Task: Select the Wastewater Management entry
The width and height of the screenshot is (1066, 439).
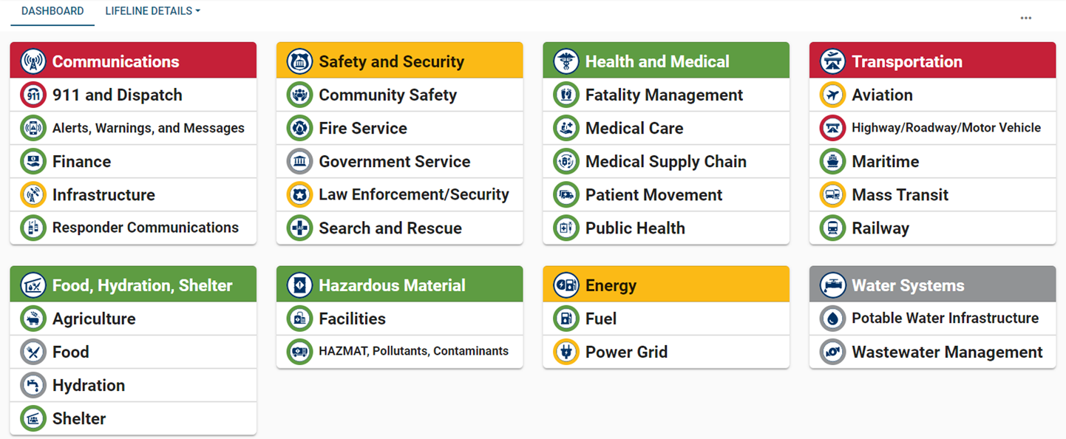Action: [x=931, y=352]
